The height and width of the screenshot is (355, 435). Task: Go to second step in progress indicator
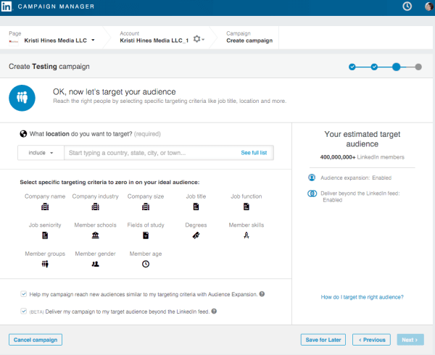(x=374, y=67)
